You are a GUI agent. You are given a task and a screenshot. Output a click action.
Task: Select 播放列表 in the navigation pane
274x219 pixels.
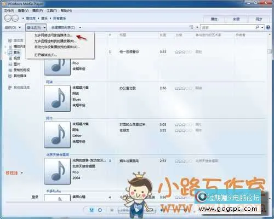tap(17, 47)
